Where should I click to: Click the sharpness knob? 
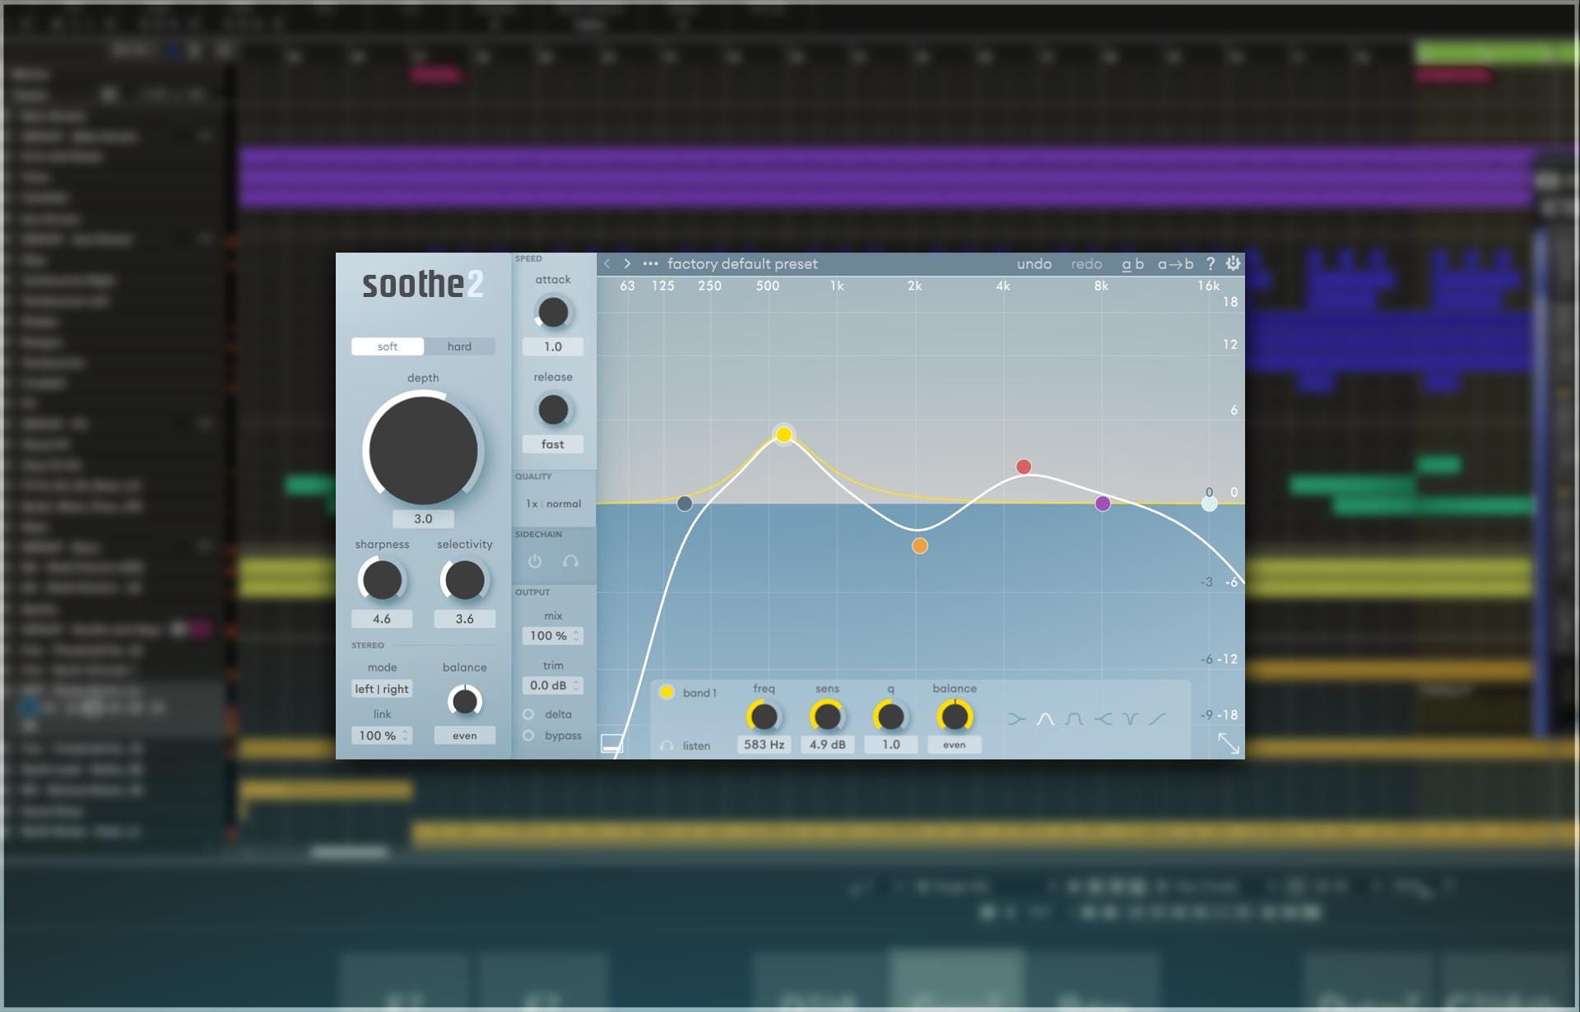tap(382, 580)
